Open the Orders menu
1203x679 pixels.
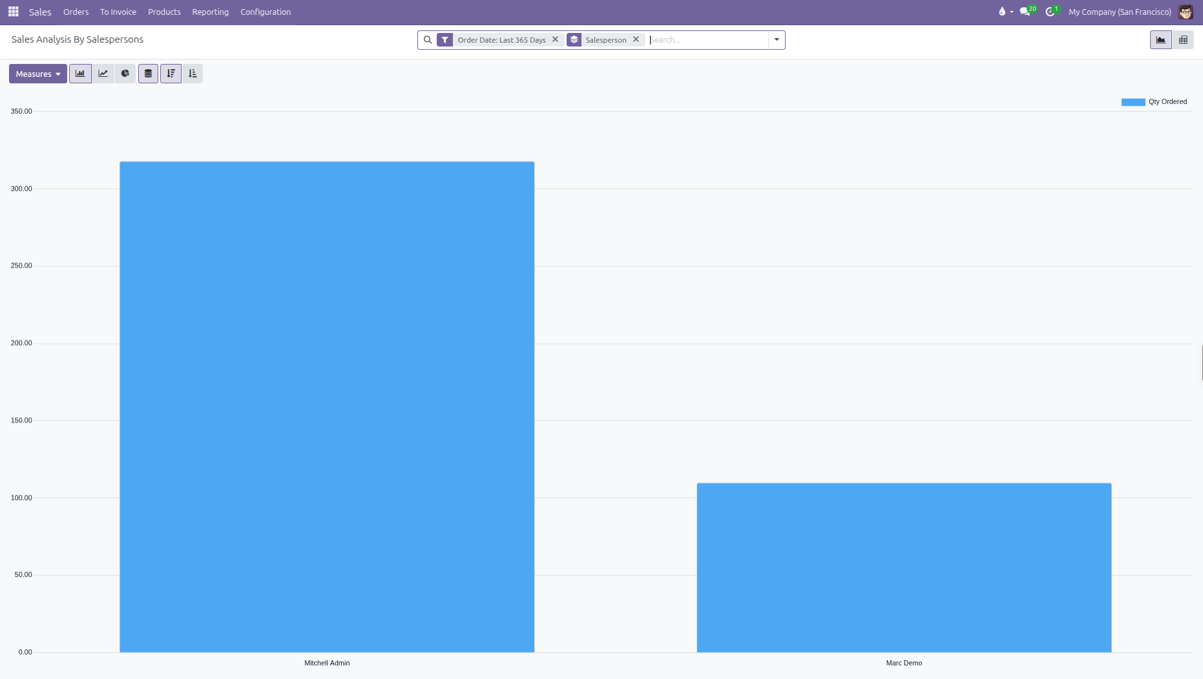[76, 12]
